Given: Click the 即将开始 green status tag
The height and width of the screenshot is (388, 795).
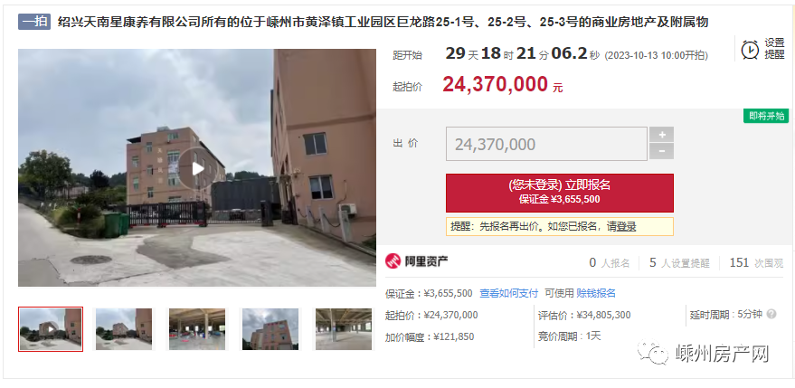Looking at the screenshot, I should (766, 116).
